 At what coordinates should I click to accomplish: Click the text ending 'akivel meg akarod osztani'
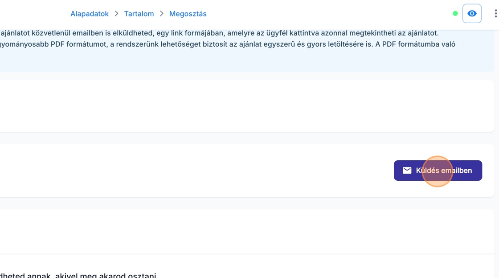78,275
